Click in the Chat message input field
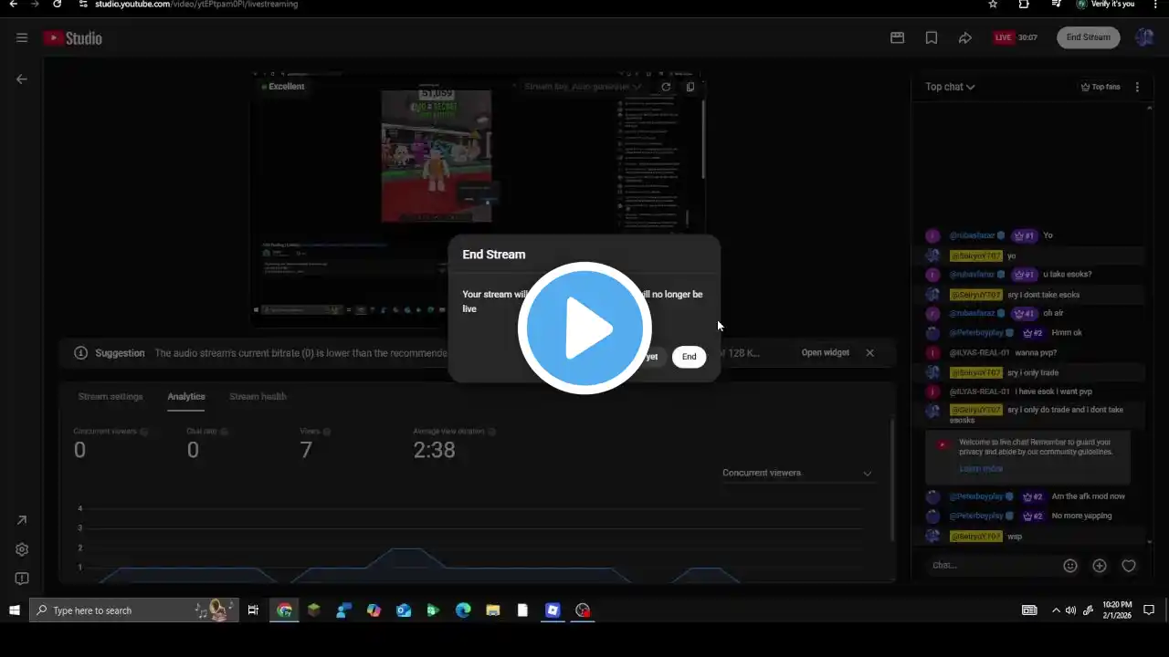Screen dimensions: 1169x657 pyautogui.click(x=991, y=566)
